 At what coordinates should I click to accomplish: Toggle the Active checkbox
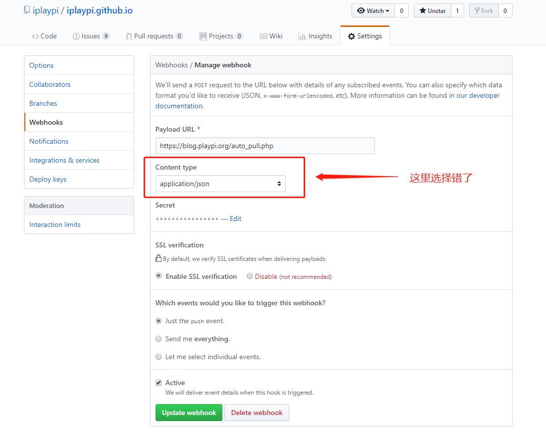[x=159, y=383]
